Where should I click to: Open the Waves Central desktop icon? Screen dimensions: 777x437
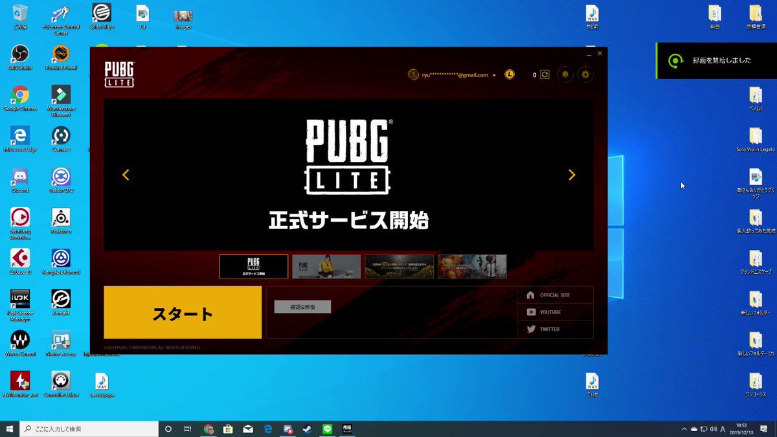pyautogui.click(x=20, y=343)
